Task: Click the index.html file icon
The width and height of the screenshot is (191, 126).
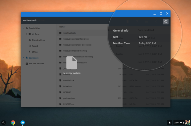Action: coord(61,86)
